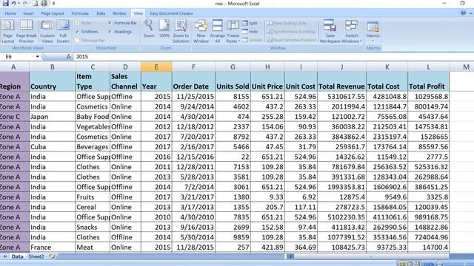Open the Switch Windows dropdown
The image size is (474, 266).
pyautogui.click(x=351, y=31)
